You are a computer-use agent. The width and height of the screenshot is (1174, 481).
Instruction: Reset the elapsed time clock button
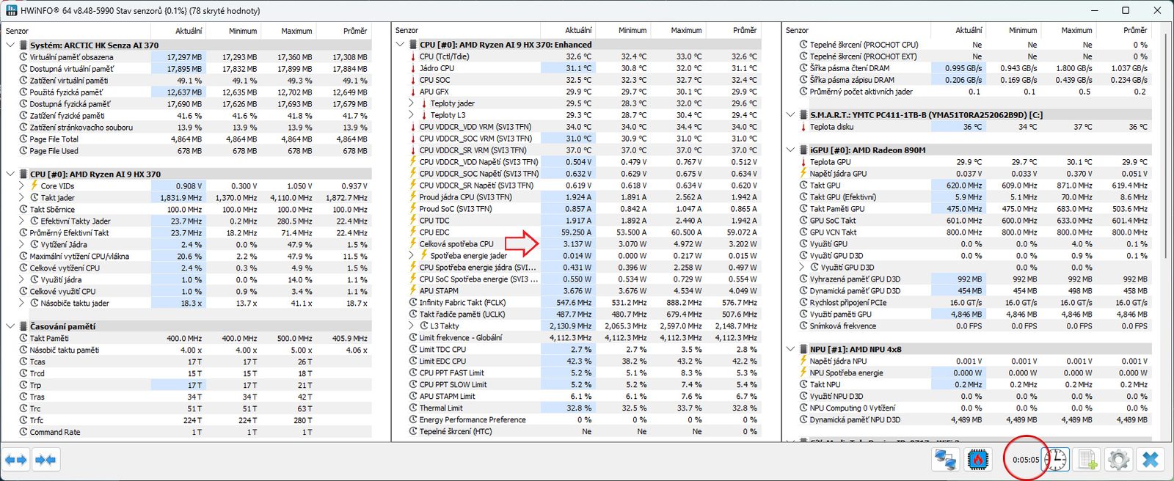coord(1056,460)
